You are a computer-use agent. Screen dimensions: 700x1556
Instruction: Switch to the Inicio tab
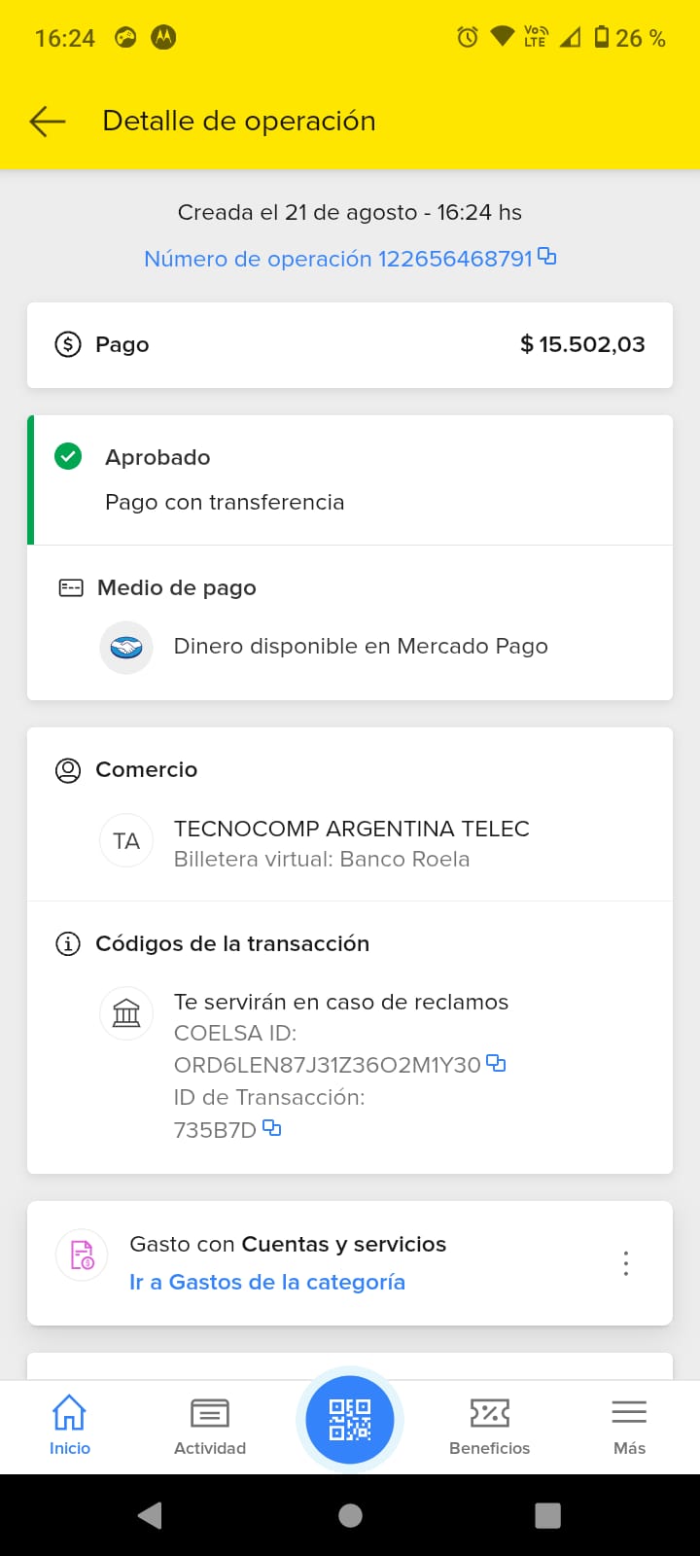[x=70, y=1426]
